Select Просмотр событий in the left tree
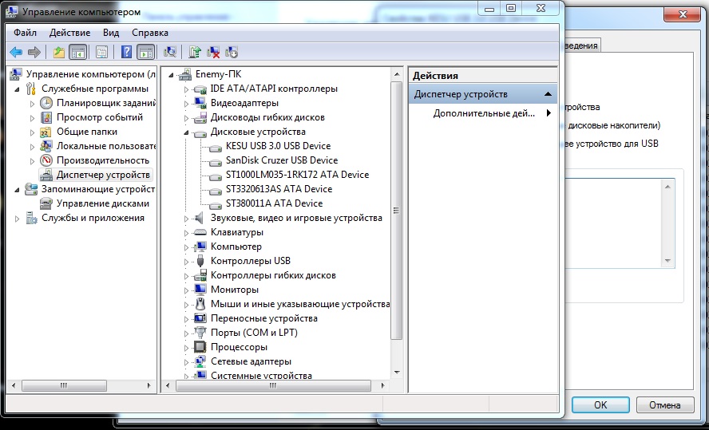The height and width of the screenshot is (430, 709). click(100, 117)
